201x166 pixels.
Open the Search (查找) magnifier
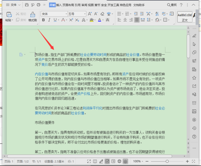[x=172, y=5]
